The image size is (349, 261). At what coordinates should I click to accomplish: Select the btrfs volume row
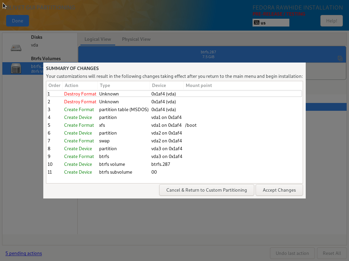coord(174,164)
